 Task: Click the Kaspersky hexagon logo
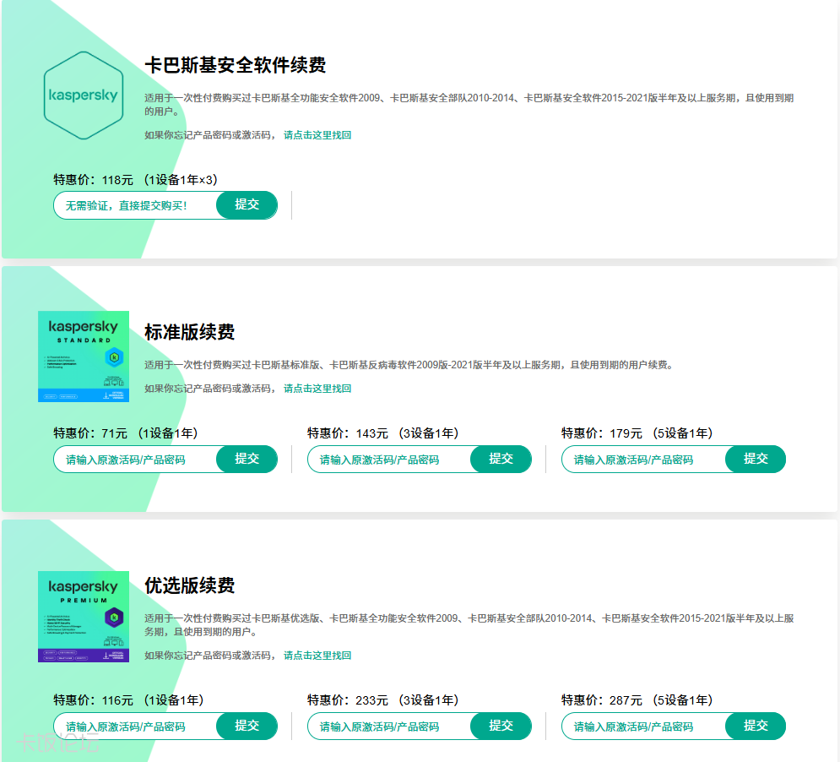84,95
